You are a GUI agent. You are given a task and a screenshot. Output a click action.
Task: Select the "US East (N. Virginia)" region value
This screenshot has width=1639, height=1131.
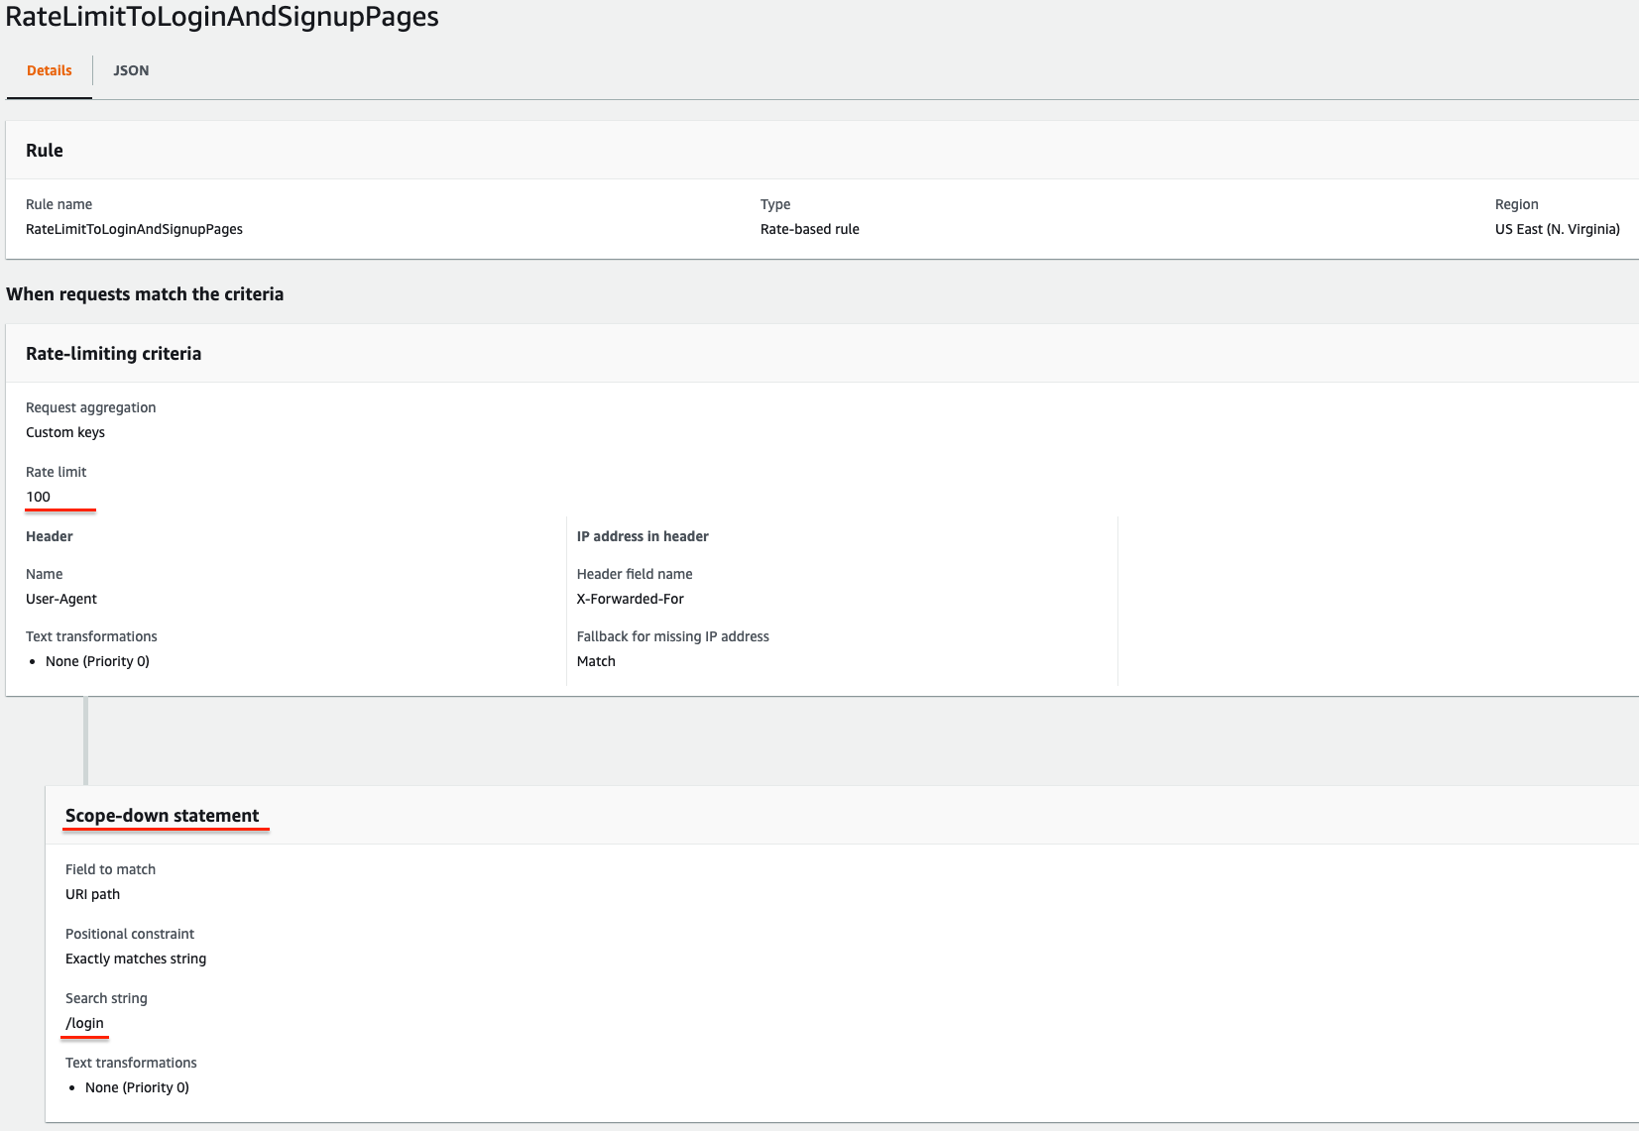[1558, 229]
